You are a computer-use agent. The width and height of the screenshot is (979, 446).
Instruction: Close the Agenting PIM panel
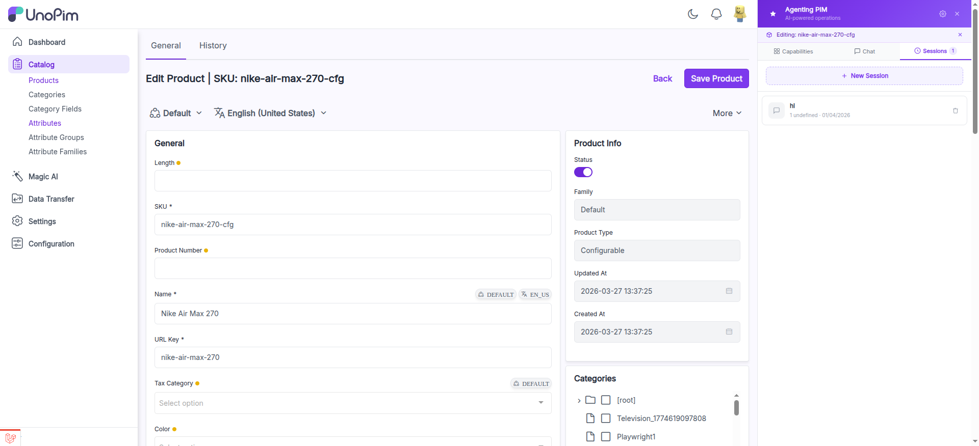(957, 14)
